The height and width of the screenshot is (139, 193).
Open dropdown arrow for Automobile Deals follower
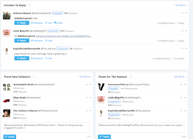coord(90,85)
